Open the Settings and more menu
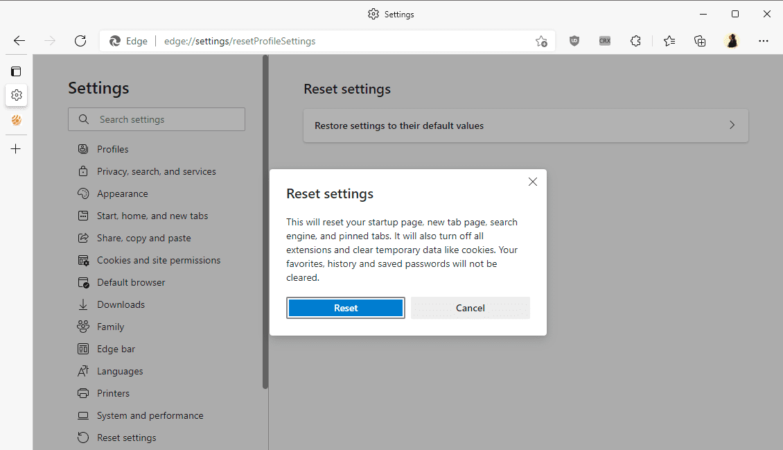 (763, 41)
